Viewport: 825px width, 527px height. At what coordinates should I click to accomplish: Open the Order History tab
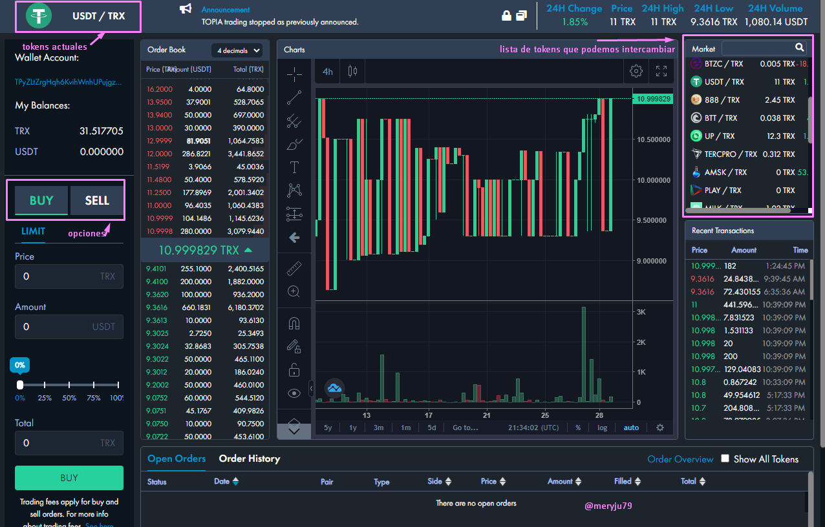pos(250,459)
